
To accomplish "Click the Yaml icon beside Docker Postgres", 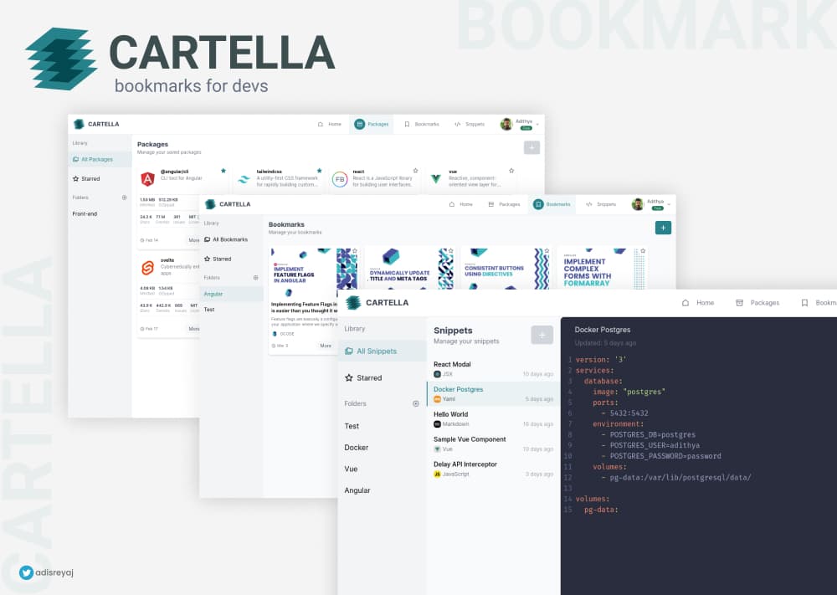I will pos(437,398).
